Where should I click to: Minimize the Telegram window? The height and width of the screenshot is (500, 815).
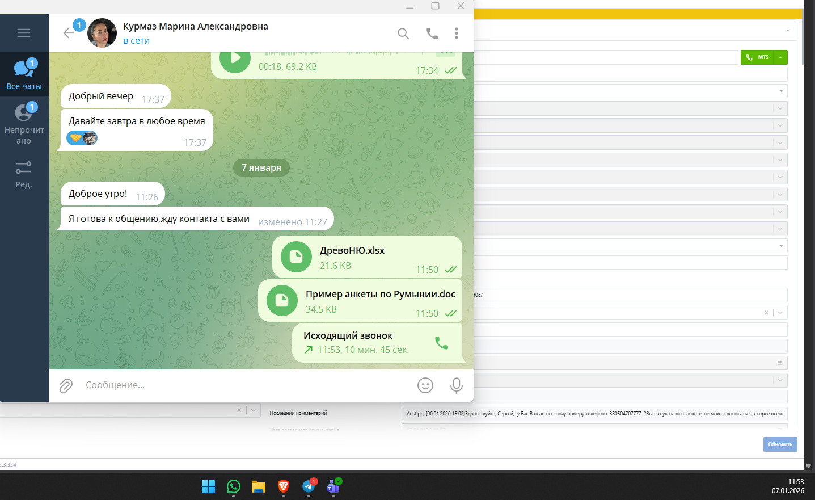(x=410, y=6)
